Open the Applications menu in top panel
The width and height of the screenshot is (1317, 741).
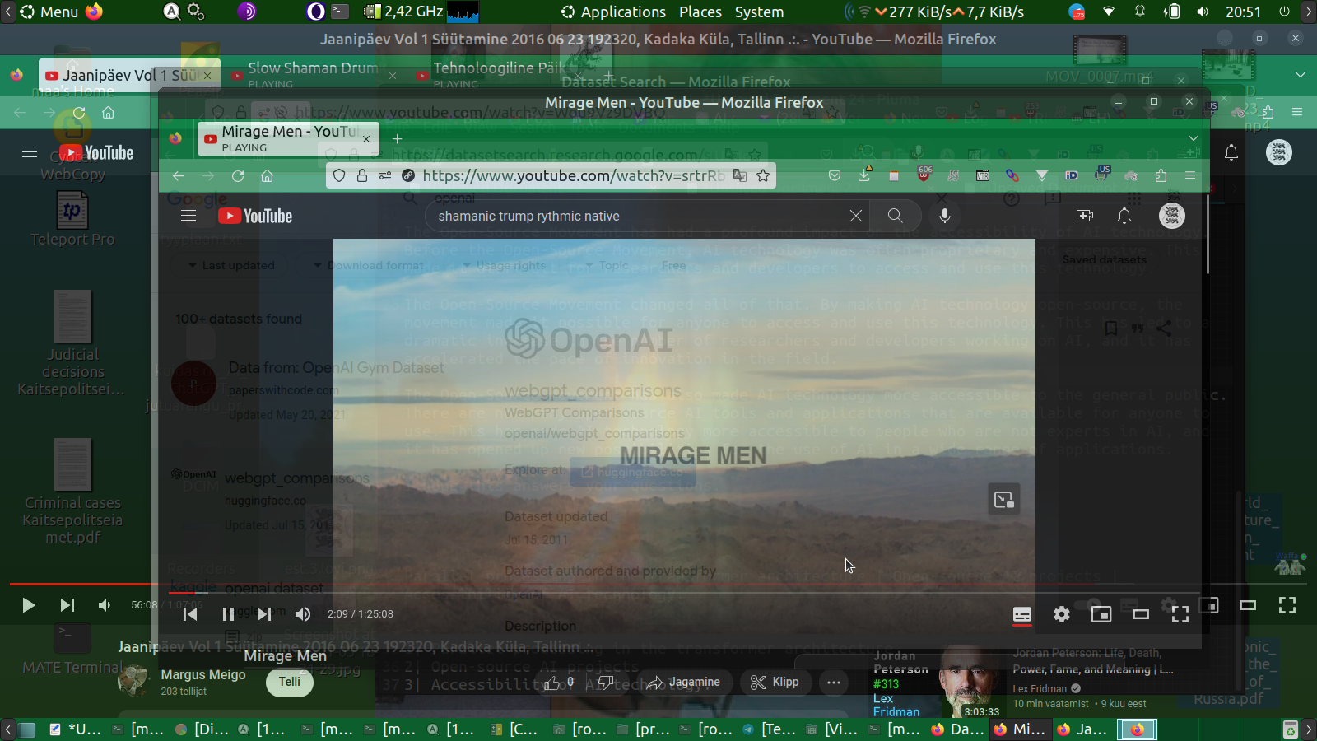[614, 12]
